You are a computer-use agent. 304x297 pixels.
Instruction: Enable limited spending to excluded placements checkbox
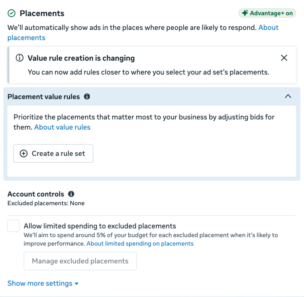click(x=13, y=226)
